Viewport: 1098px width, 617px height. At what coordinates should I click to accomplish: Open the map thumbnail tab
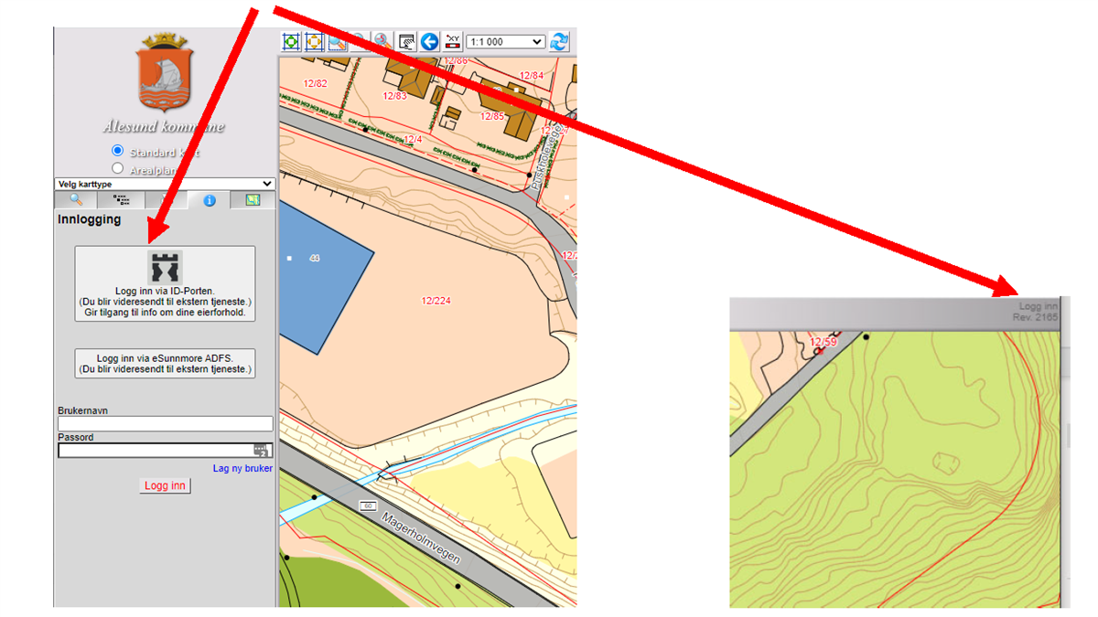252,200
